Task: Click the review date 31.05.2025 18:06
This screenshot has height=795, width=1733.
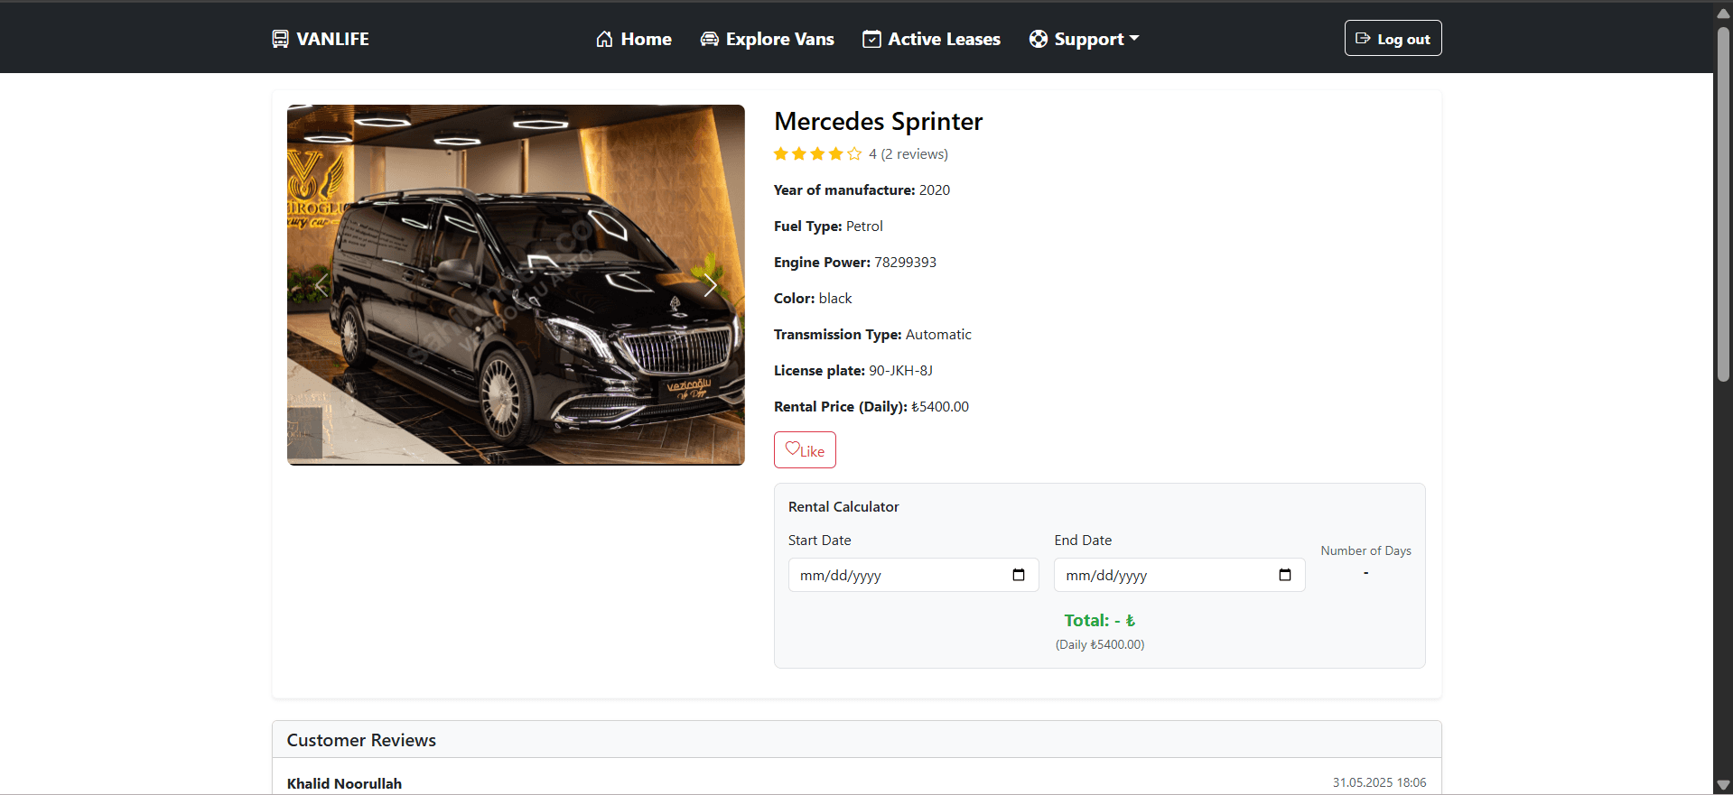Action: coord(1379,782)
